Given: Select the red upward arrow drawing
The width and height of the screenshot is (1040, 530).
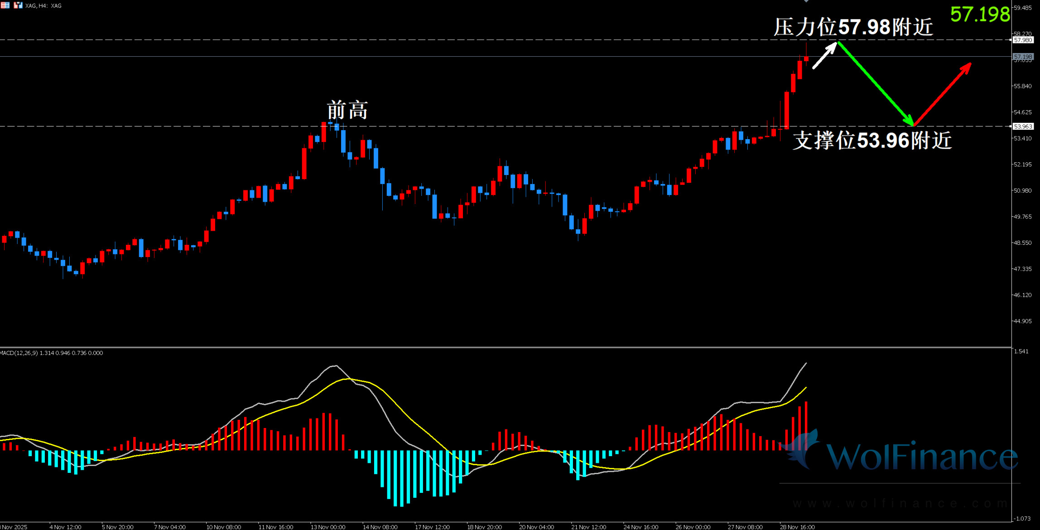Looking at the screenshot, I should click(x=943, y=93).
